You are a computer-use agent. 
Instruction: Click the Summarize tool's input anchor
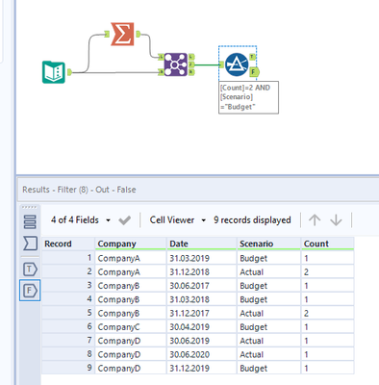coord(107,34)
